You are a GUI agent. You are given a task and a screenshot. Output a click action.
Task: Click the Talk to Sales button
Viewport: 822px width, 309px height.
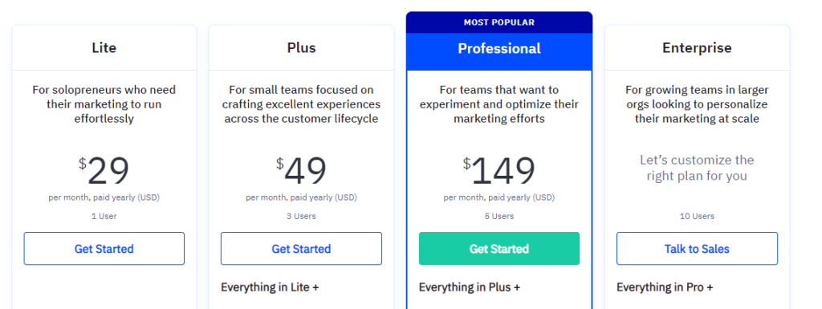tap(697, 248)
